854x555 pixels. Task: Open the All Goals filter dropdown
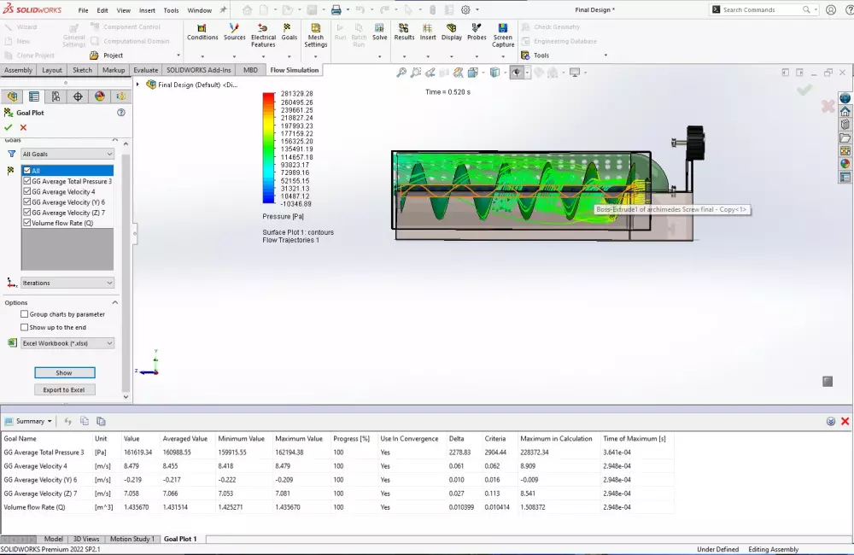(67, 154)
